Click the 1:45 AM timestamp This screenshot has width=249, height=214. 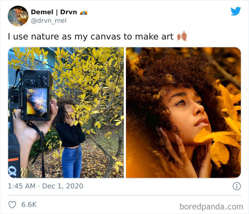click(x=21, y=186)
